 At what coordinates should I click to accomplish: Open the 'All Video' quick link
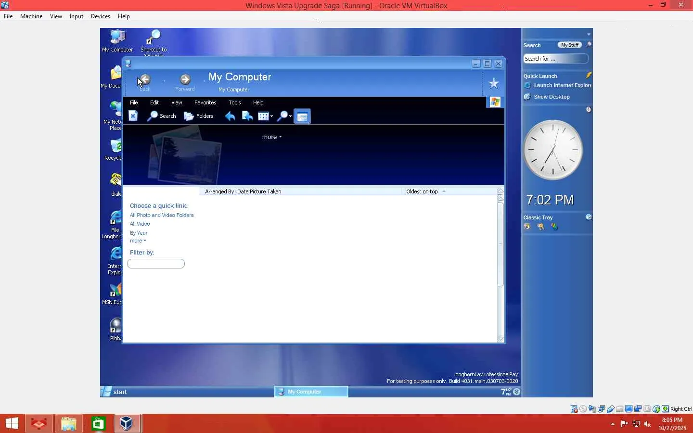(140, 224)
